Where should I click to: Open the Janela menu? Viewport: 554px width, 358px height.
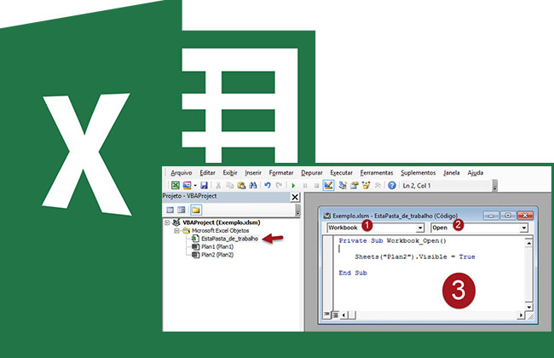452,172
